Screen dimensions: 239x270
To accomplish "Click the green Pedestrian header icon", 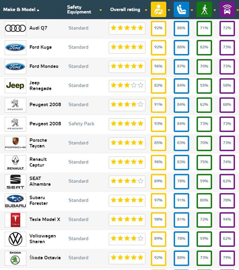I will pyautogui.click(x=204, y=9).
